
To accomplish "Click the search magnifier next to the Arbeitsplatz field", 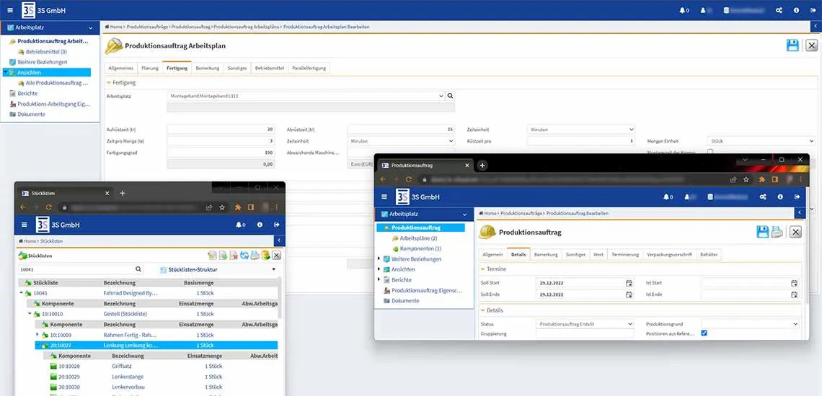I will point(450,96).
